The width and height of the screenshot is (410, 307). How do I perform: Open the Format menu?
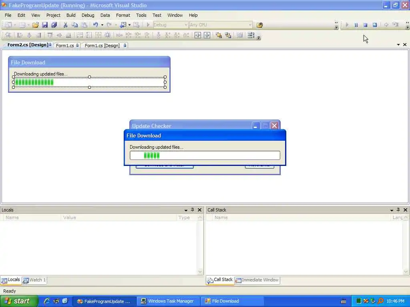pos(123,15)
